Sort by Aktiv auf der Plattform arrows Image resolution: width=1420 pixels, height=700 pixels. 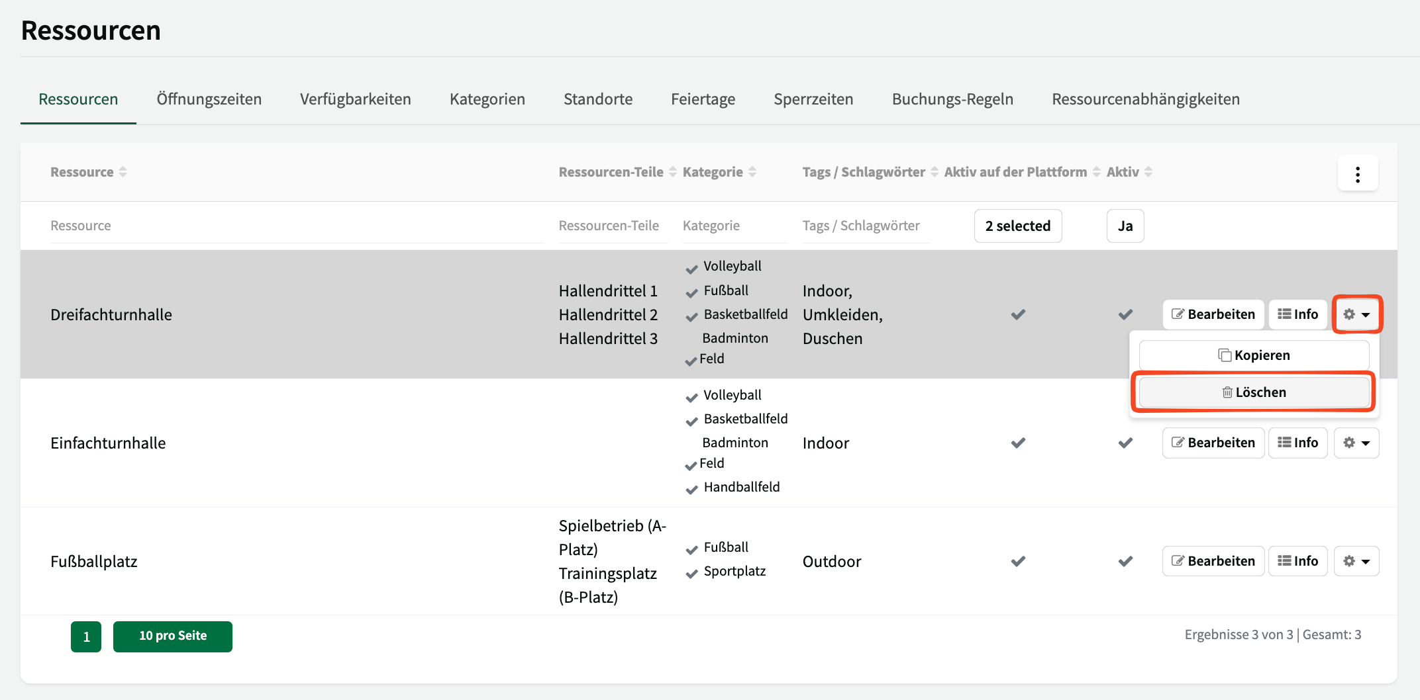pos(1096,172)
